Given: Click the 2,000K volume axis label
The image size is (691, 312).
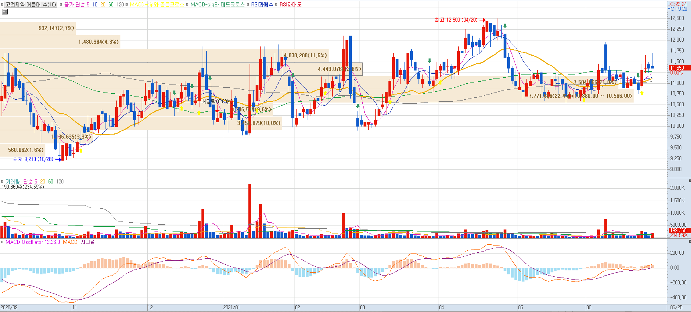Looking at the screenshot, I should [x=677, y=188].
